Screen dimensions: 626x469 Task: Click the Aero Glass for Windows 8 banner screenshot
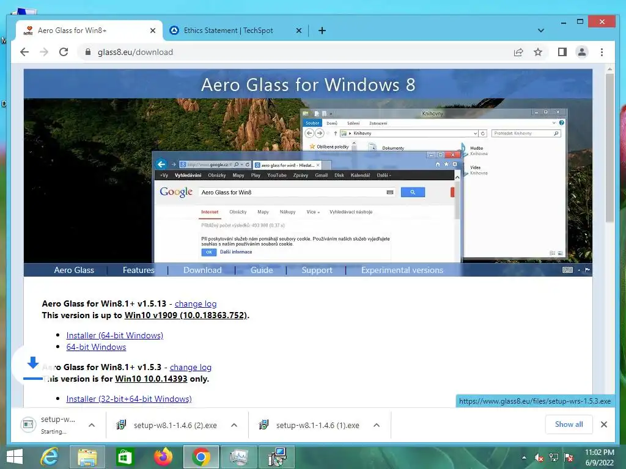308,181
